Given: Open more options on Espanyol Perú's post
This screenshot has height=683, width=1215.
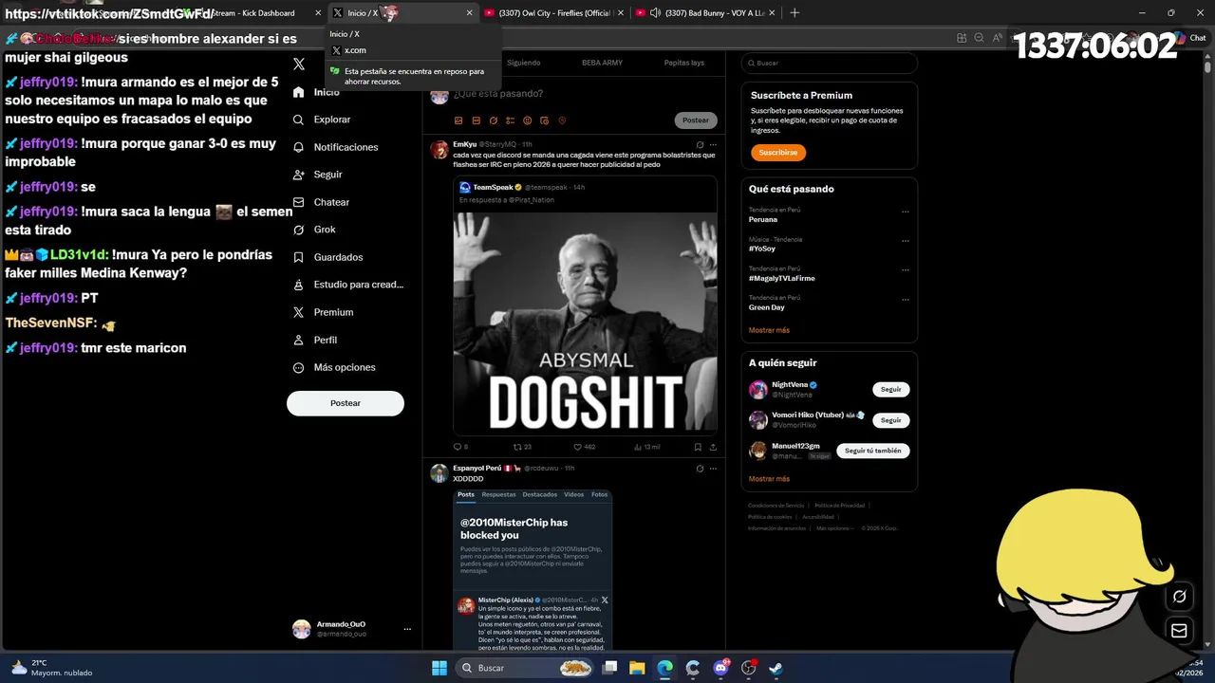Looking at the screenshot, I should (x=713, y=468).
